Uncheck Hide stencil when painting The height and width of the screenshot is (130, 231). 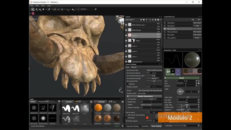(x=126, y=115)
